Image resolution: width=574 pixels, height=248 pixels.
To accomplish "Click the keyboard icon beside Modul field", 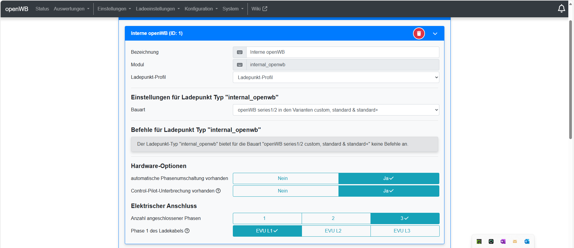I will pos(240,65).
